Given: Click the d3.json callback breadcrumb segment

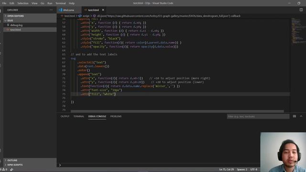Looking at the screenshot, I should pos(169,16).
